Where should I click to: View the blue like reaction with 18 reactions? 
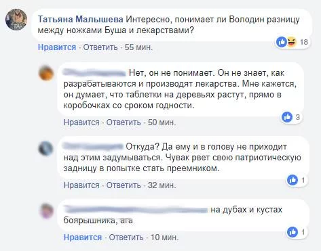(282, 42)
